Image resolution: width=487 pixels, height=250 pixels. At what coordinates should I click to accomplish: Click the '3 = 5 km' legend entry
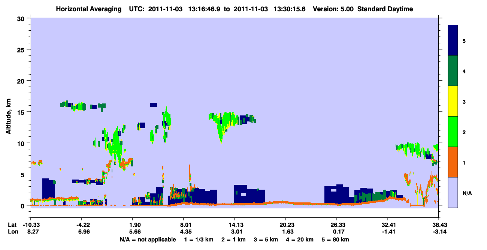coord(266,240)
